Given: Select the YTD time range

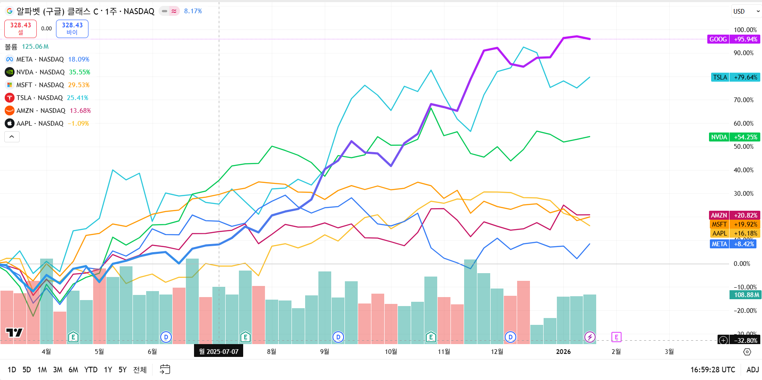Looking at the screenshot, I should (x=91, y=370).
